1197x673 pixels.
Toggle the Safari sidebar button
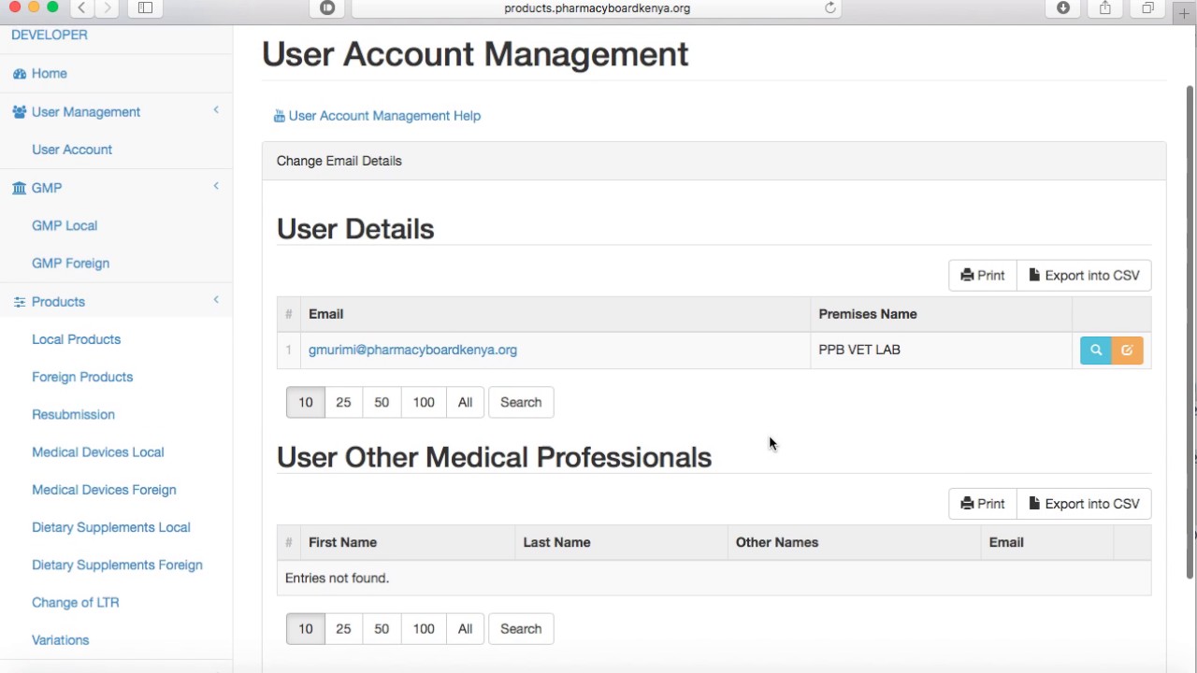(145, 7)
